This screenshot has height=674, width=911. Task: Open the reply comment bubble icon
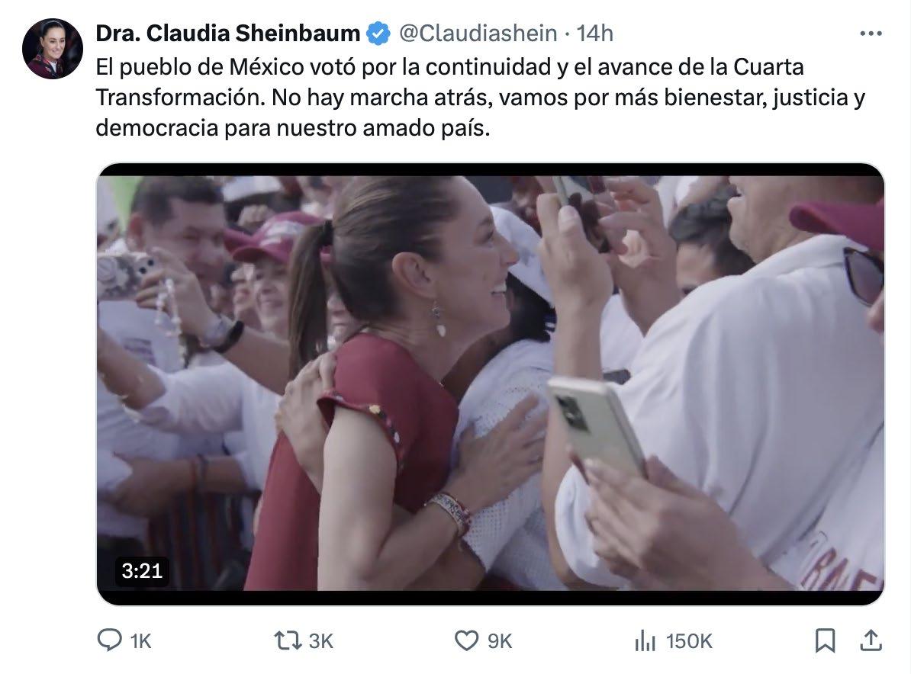tap(109, 640)
